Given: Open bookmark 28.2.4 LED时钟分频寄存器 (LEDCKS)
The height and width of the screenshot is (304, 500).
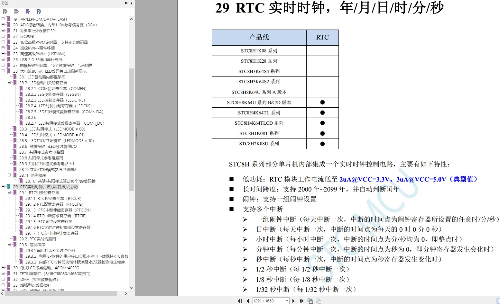Looking at the screenshot, I should coord(59,106).
